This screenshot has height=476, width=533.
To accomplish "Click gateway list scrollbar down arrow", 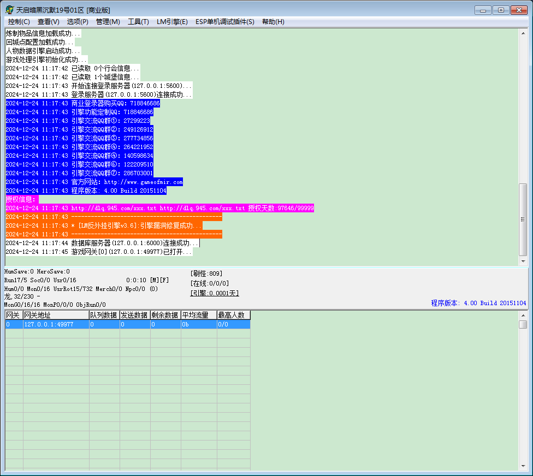I will [523, 466].
